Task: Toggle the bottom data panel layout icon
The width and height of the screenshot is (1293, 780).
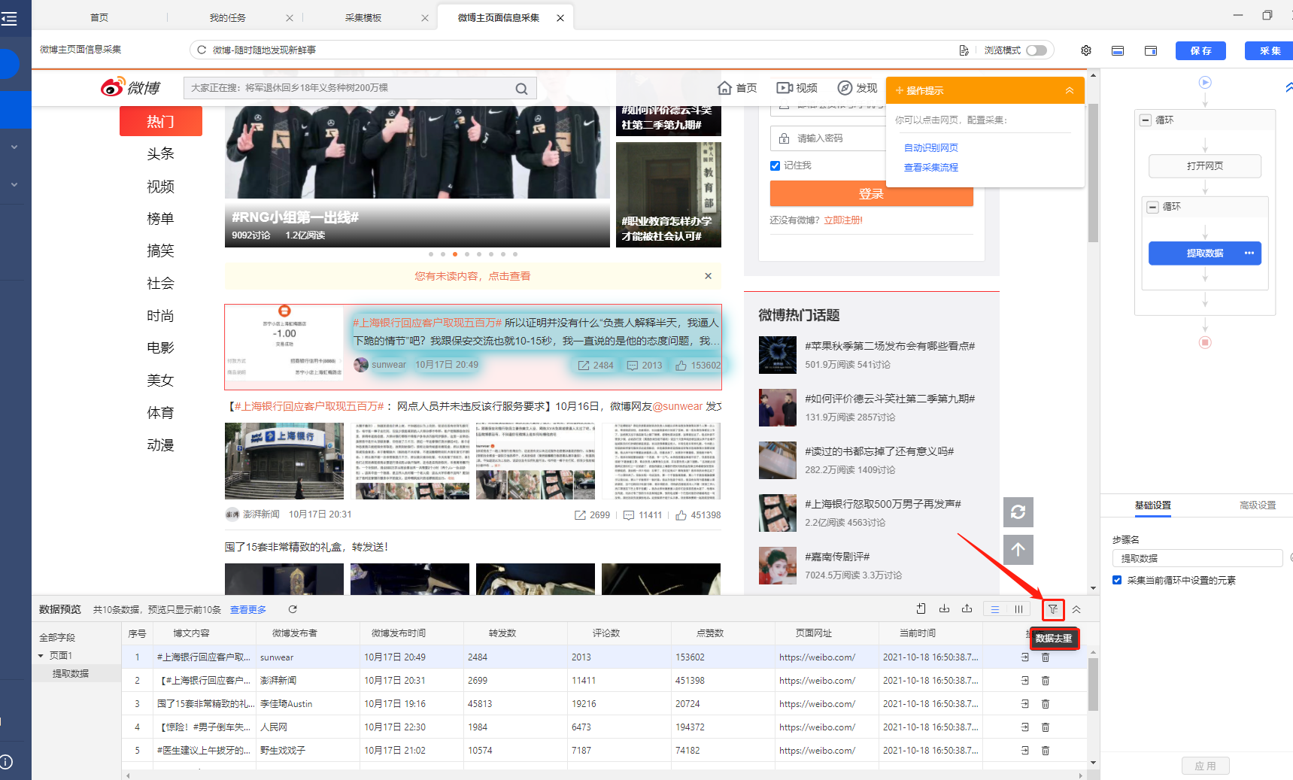Action: [1118, 50]
